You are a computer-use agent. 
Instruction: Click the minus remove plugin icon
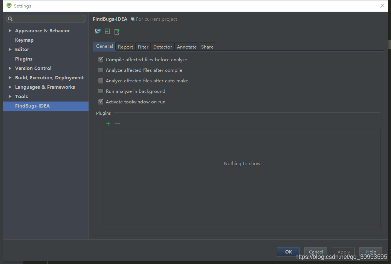118,124
